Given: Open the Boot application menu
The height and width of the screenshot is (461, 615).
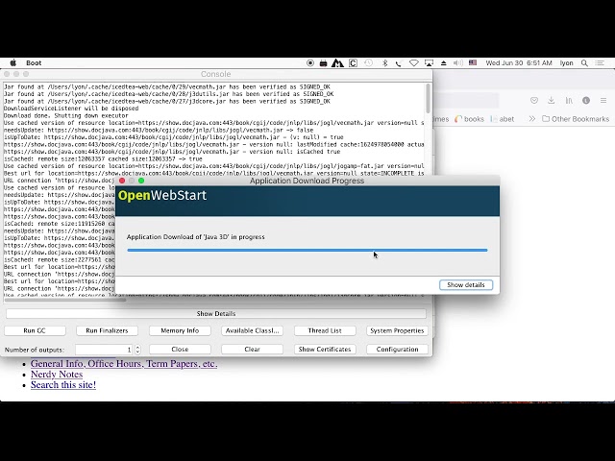Looking at the screenshot, I should [x=34, y=62].
